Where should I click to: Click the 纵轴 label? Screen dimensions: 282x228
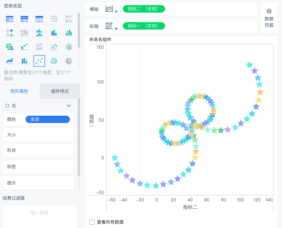coord(94,26)
